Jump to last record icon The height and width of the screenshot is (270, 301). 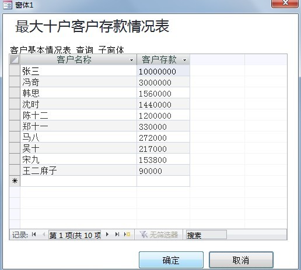tap(117, 235)
